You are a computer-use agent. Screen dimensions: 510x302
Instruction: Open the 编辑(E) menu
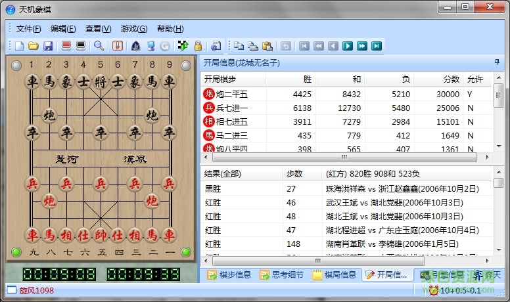click(x=63, y=29)
